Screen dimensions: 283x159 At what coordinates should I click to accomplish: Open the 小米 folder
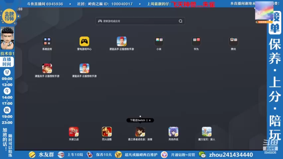159,41
